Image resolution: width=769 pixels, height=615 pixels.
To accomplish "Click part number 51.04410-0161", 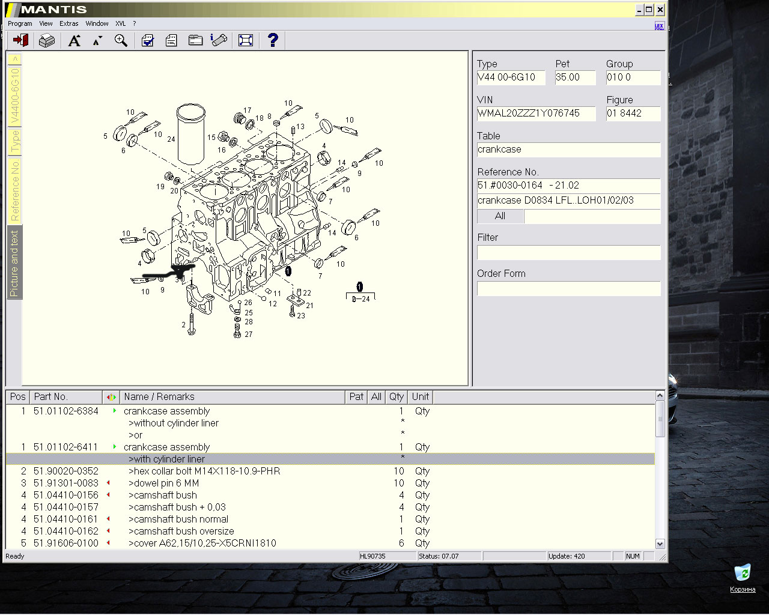I will [66, 519].
